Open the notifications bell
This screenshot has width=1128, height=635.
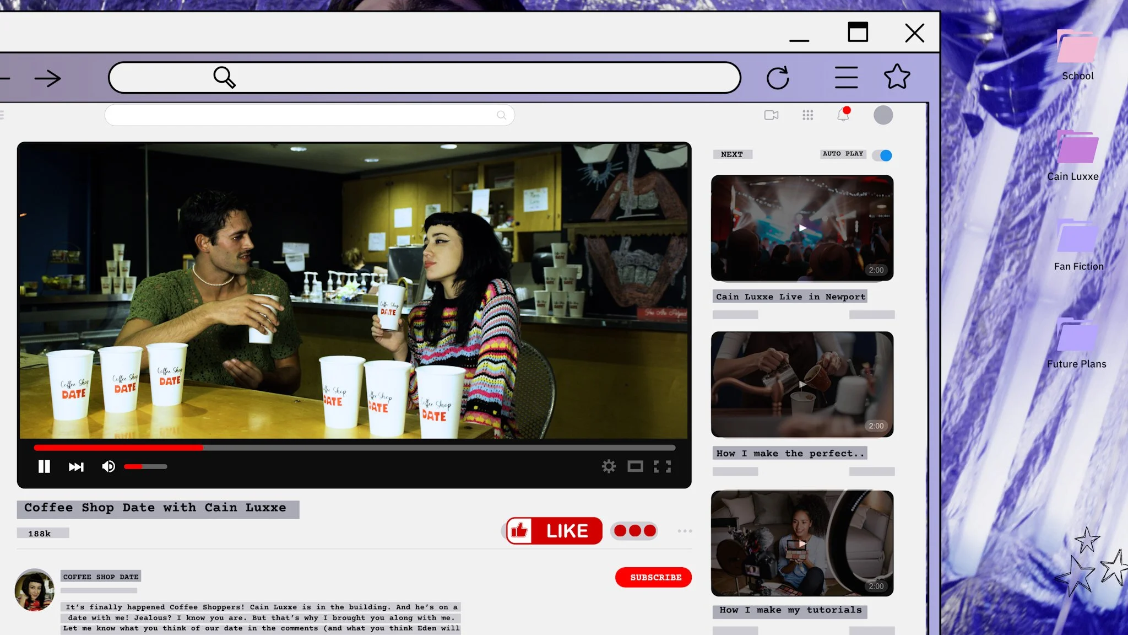tap(843, 115)
